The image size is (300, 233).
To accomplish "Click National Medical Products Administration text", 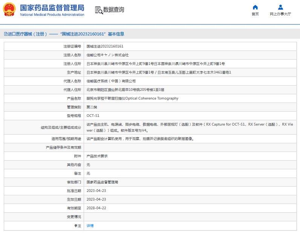I will 52,15.
